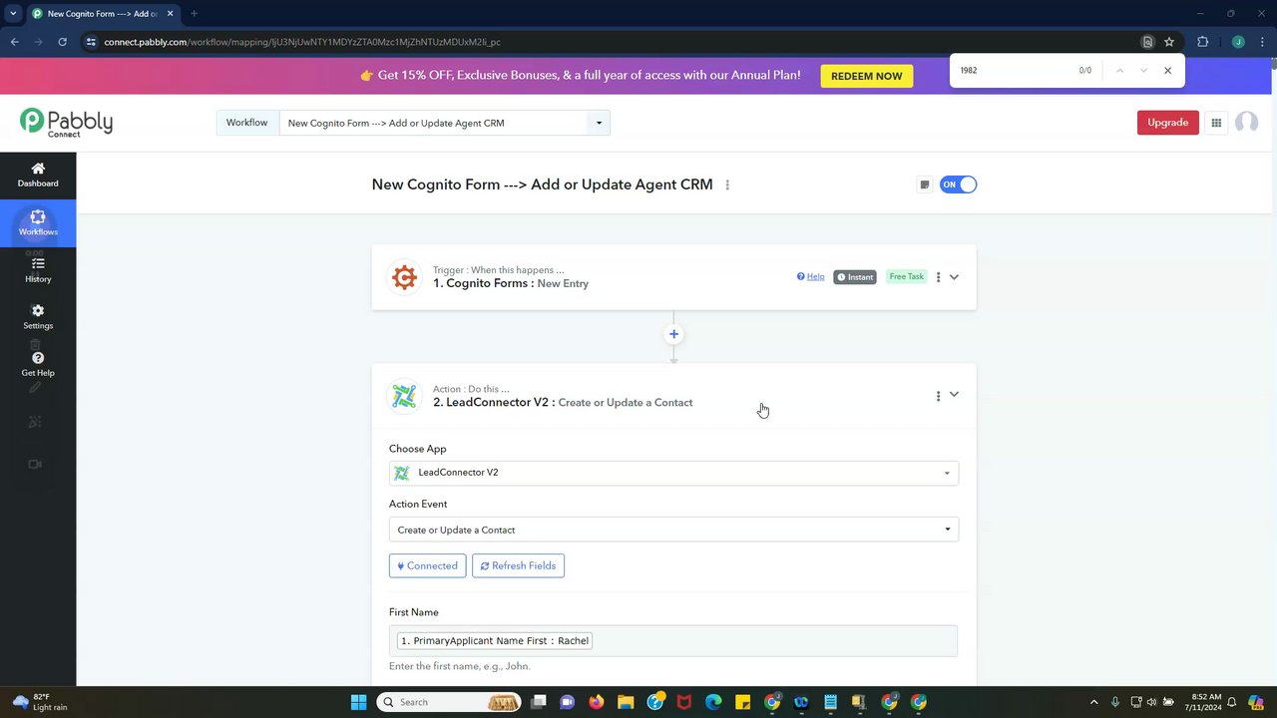Click the Workflow label beside the selector
The height and width of the screenshot is (718, 1277).
(246, 123)
